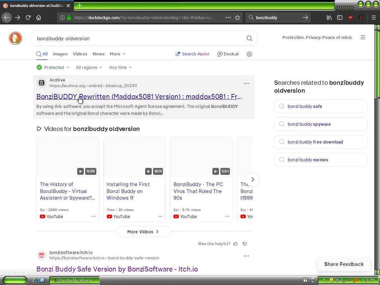Image resolution: width=380 pixels, height=285 pixels.
Task: Search related: bonzi buddy safe
Action: pyautogui.click(x=321, y=106)
